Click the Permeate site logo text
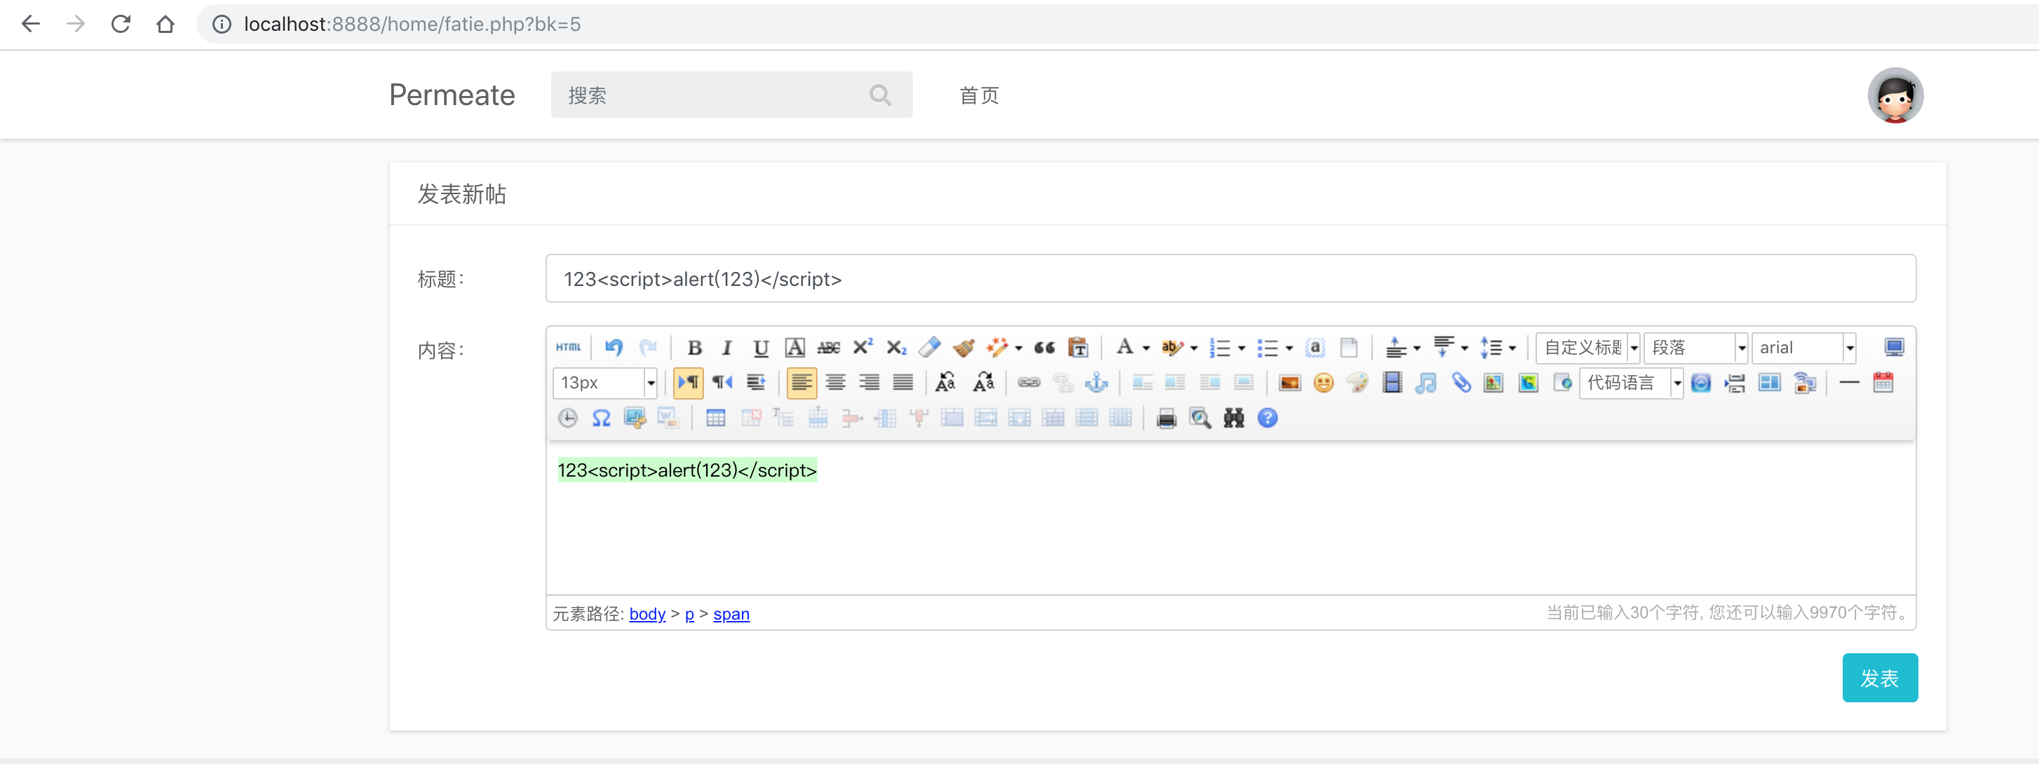The height and width of the screenshot is (764, 2039). pyautogui.click(x=452, y=96)
